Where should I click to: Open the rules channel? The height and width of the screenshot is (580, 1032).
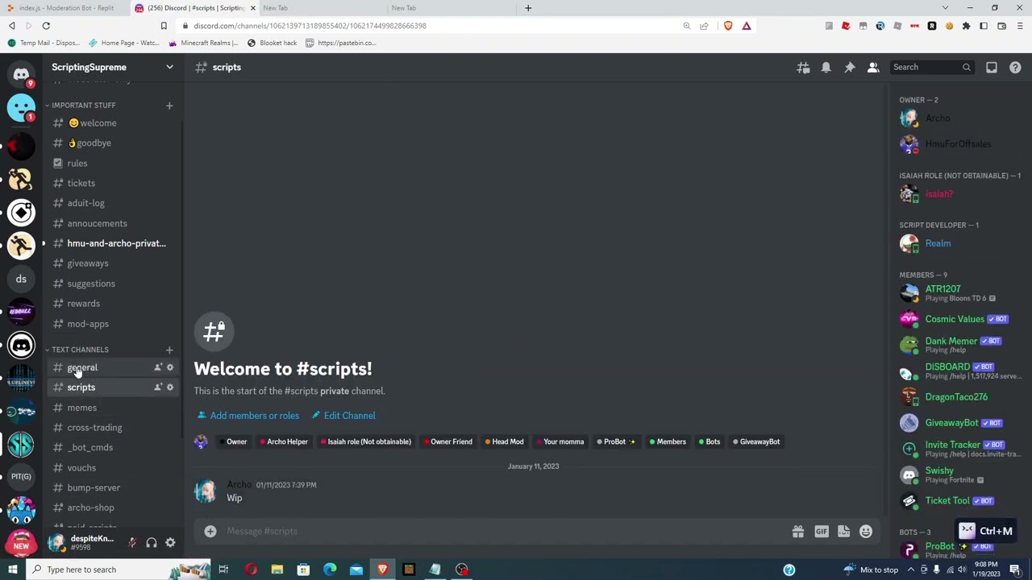click(113, 164)
